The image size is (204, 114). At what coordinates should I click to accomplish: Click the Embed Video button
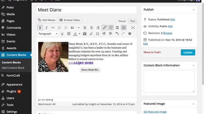pyautogui.click(x=70, y=20)
